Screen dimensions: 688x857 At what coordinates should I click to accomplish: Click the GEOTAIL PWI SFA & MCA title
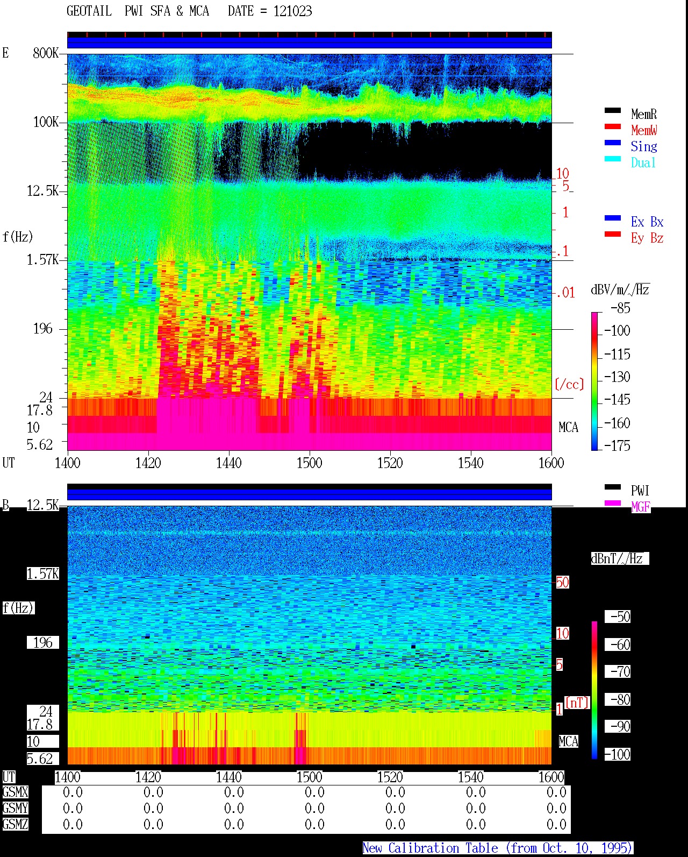pyautogui.click(x=138, y=11)
